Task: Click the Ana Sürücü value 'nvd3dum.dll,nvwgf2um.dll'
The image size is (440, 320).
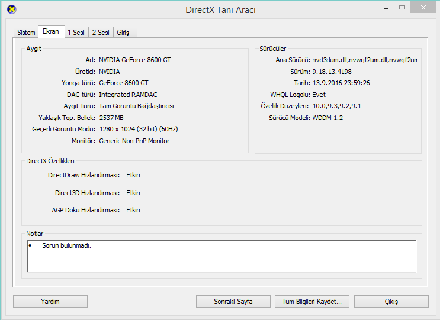Action: click(365, 60)
